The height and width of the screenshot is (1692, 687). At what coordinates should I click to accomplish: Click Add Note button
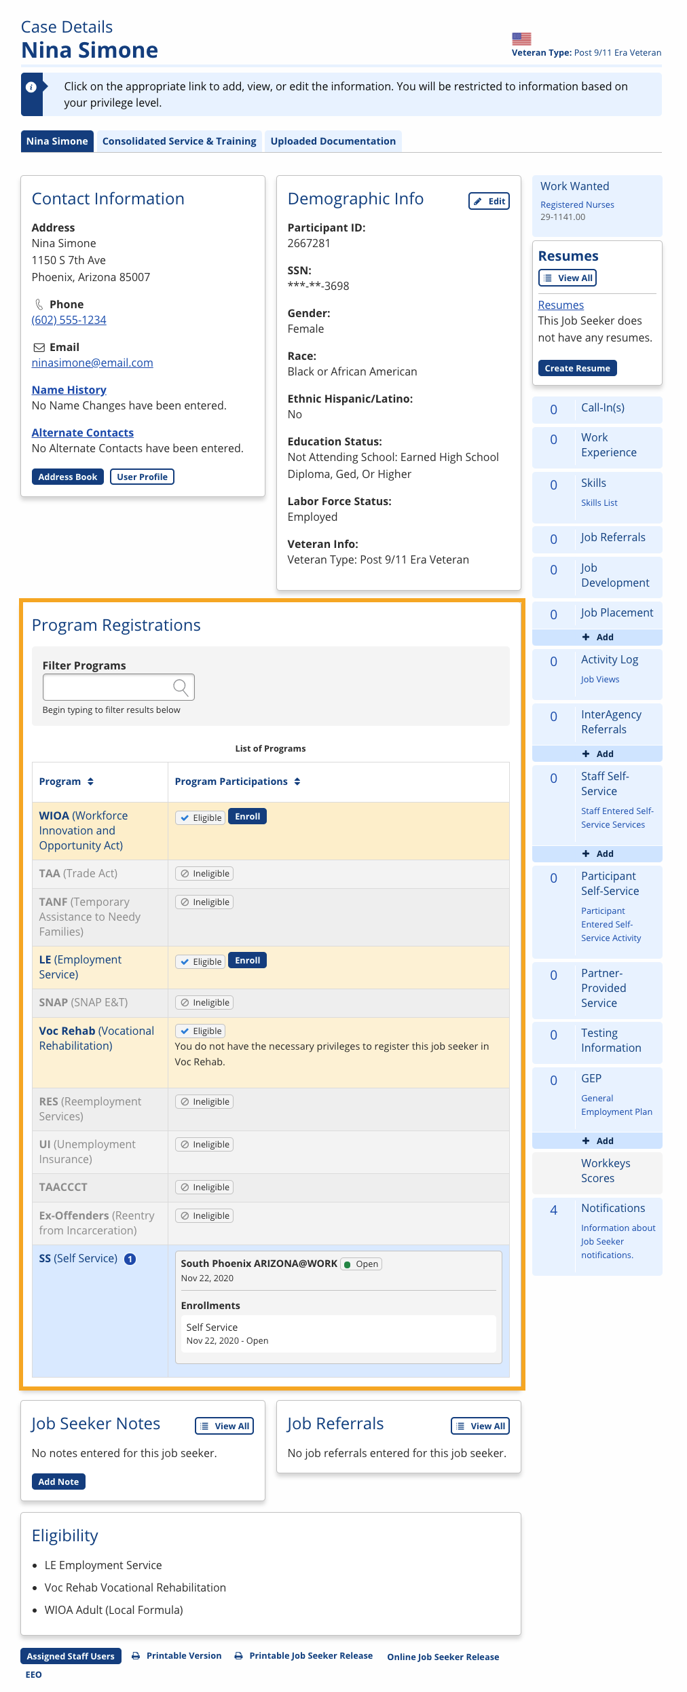pyautogui.click(x=58, y=1482)
